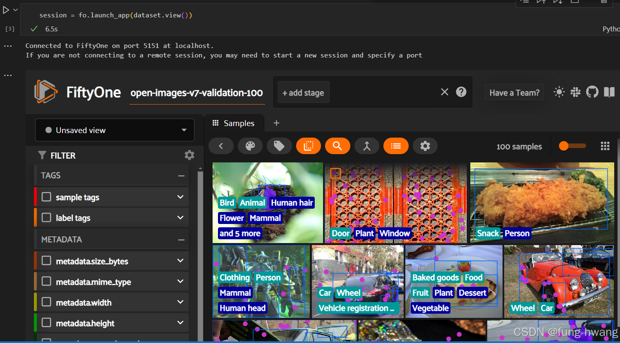620x343 pixels.
Task: Click the filter funnel icon
Action: 42,155
